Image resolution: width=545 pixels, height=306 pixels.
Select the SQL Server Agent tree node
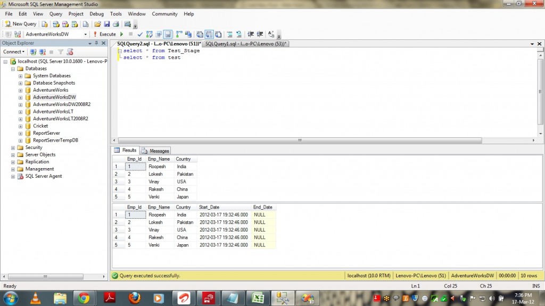click(x=43, y=176)
